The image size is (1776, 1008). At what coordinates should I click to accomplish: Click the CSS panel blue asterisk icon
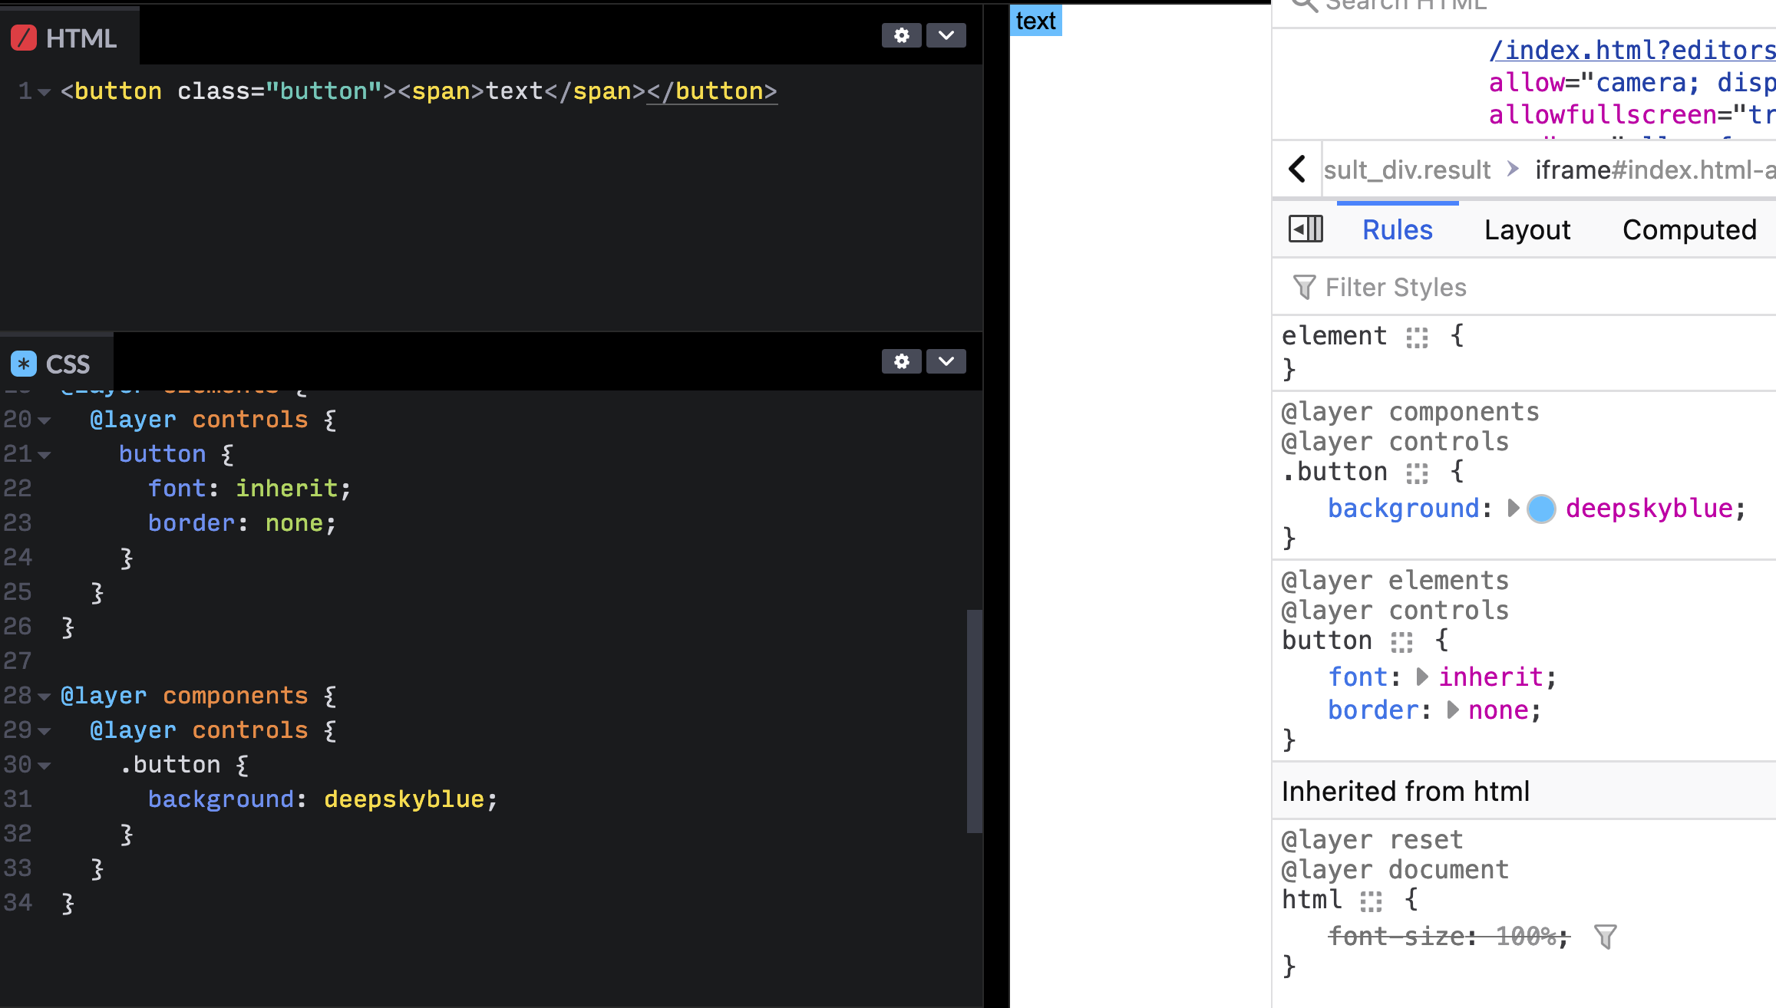point(24,364)
